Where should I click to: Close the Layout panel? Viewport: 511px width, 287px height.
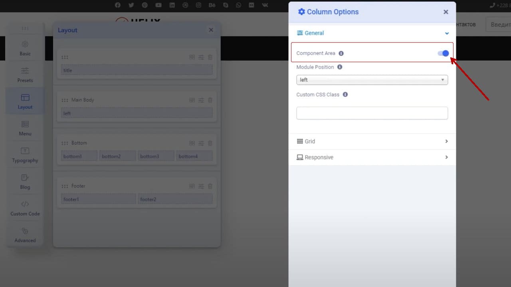[211, 30]
